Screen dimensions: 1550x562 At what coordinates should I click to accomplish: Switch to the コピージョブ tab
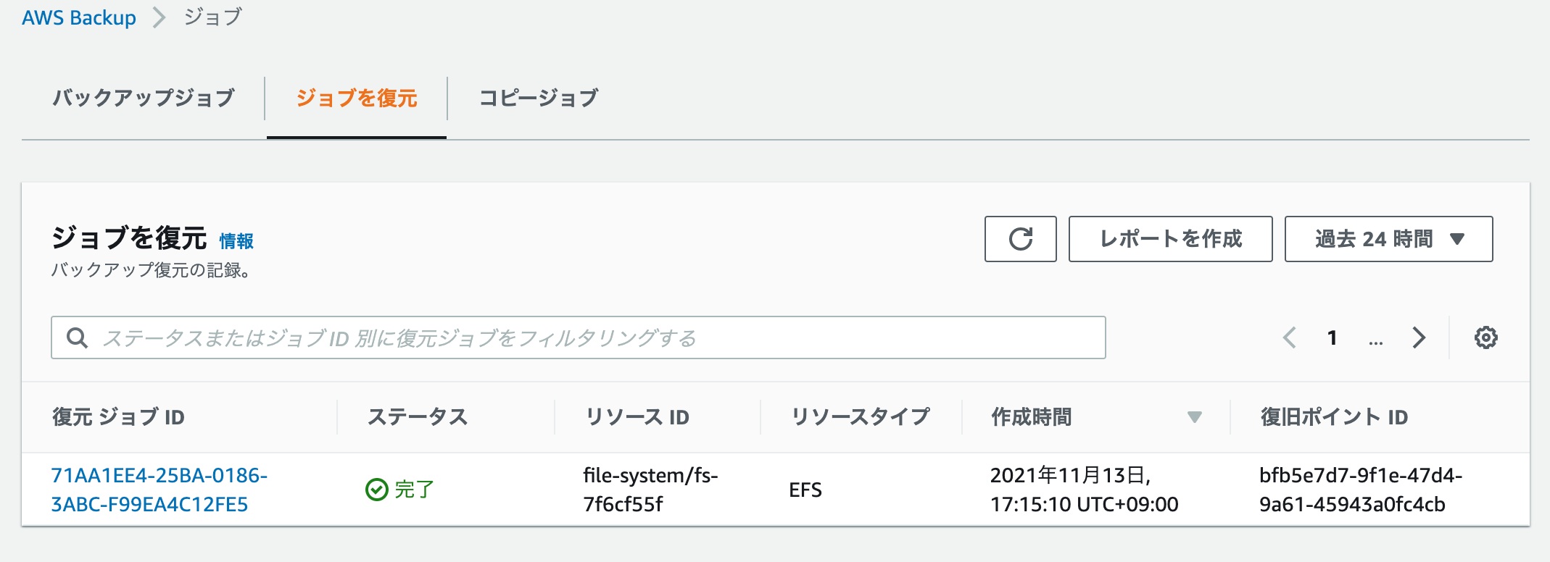click(539, 98)
